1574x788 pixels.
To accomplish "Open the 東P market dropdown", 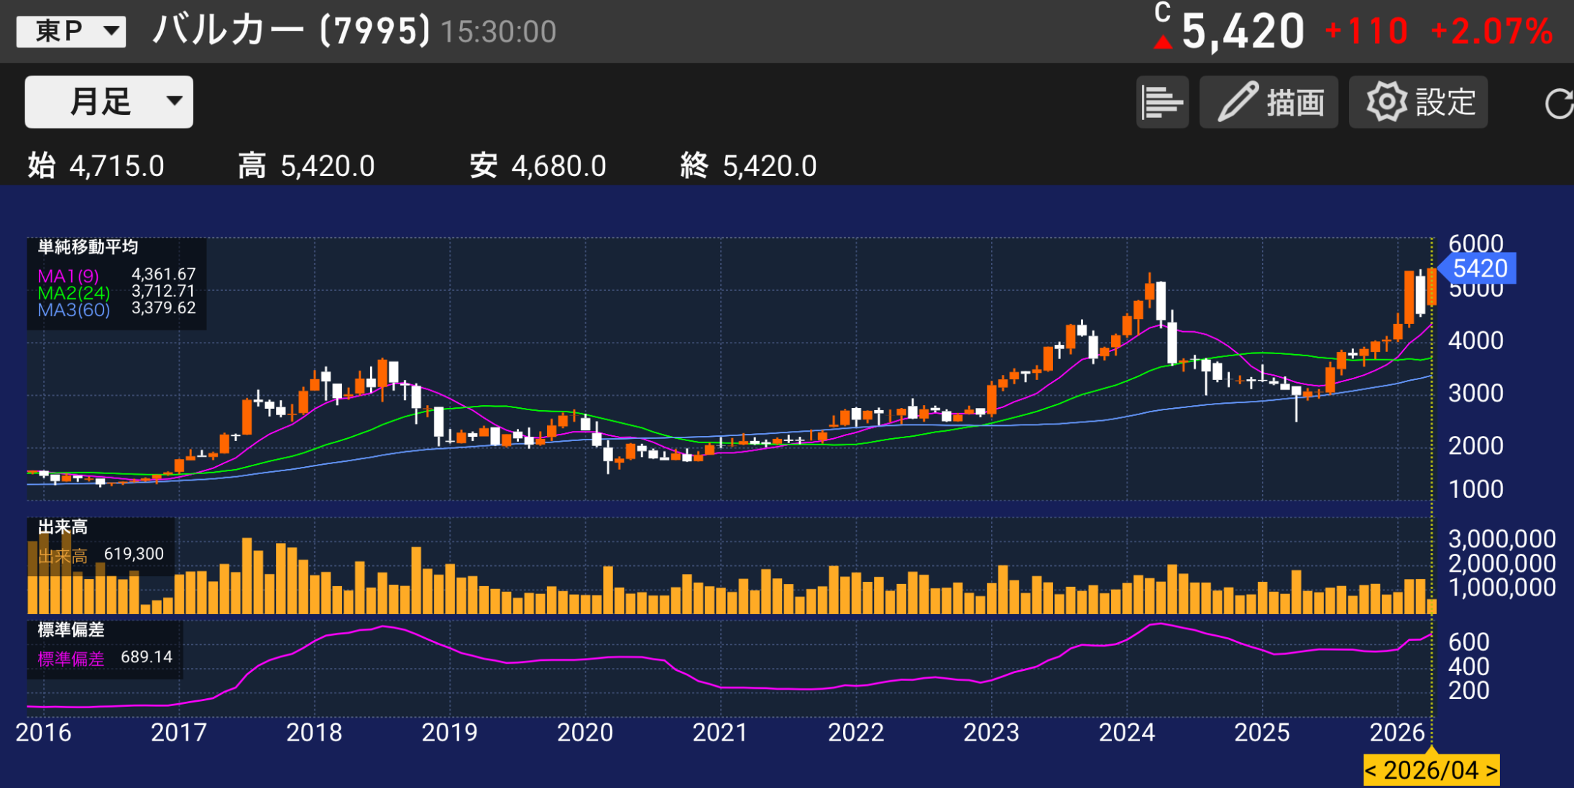I will click(x=71, y=31).
